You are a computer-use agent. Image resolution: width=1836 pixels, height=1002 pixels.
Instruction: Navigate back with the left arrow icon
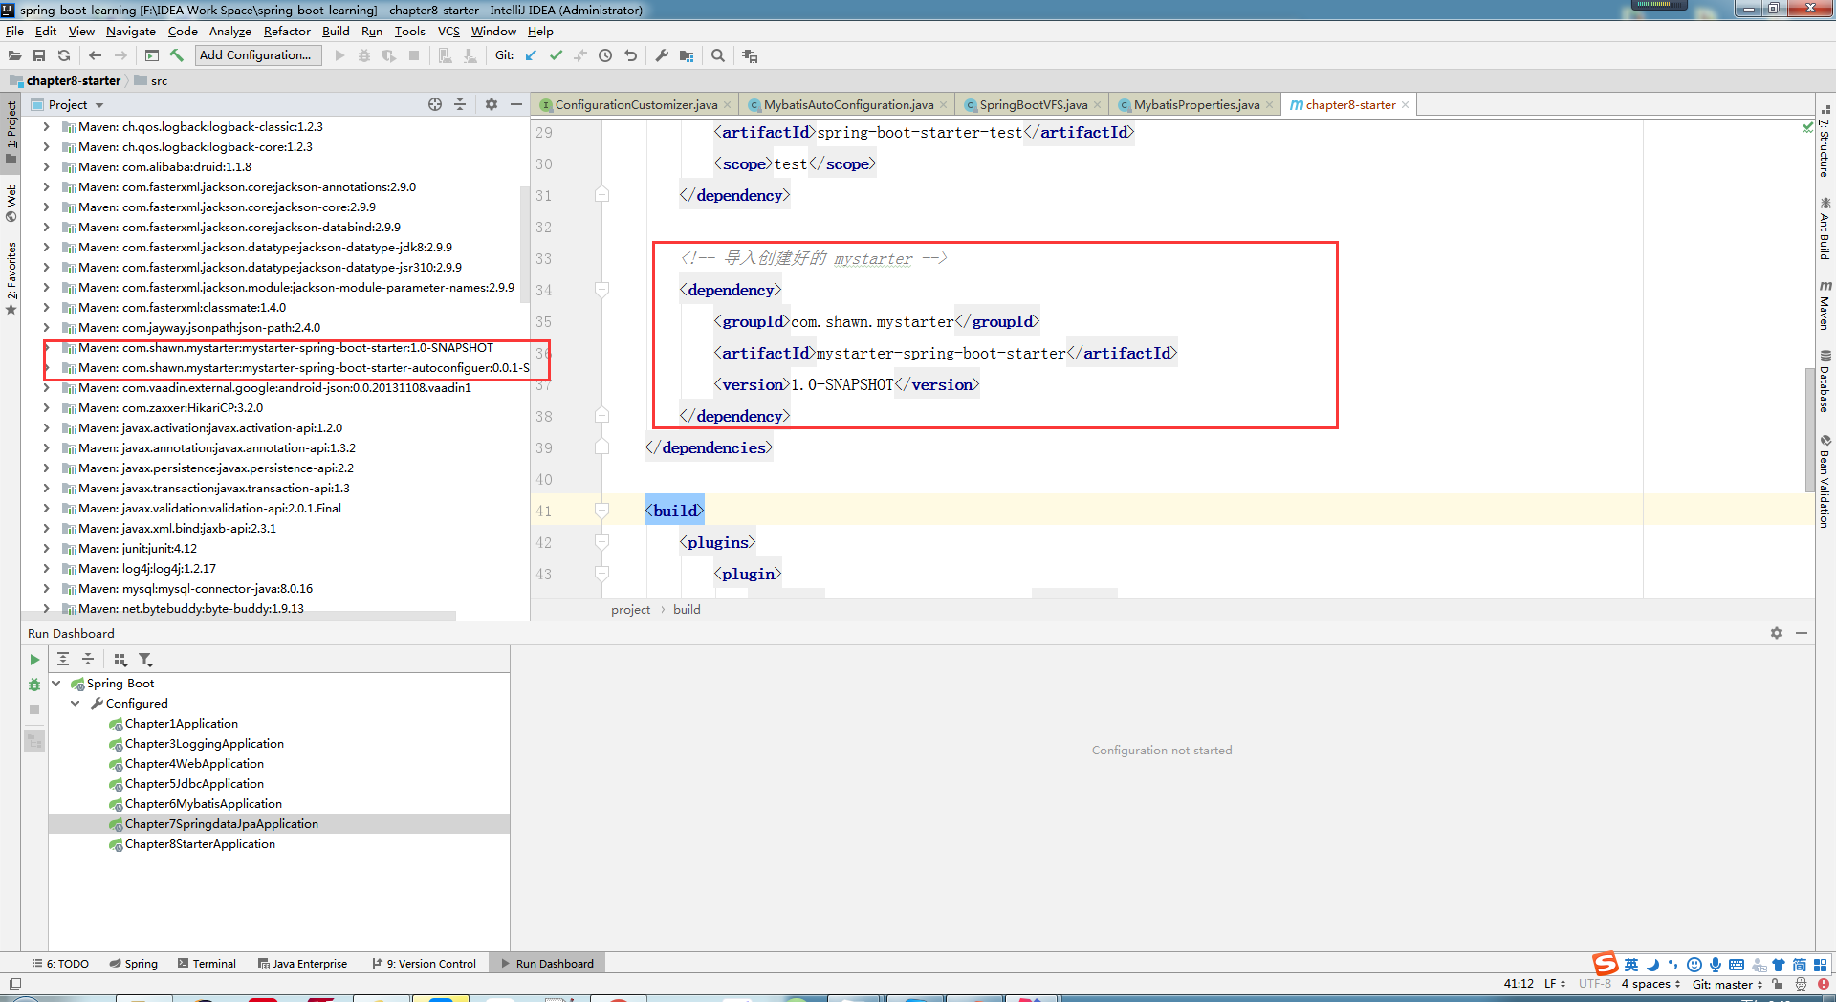click(95, 55)
